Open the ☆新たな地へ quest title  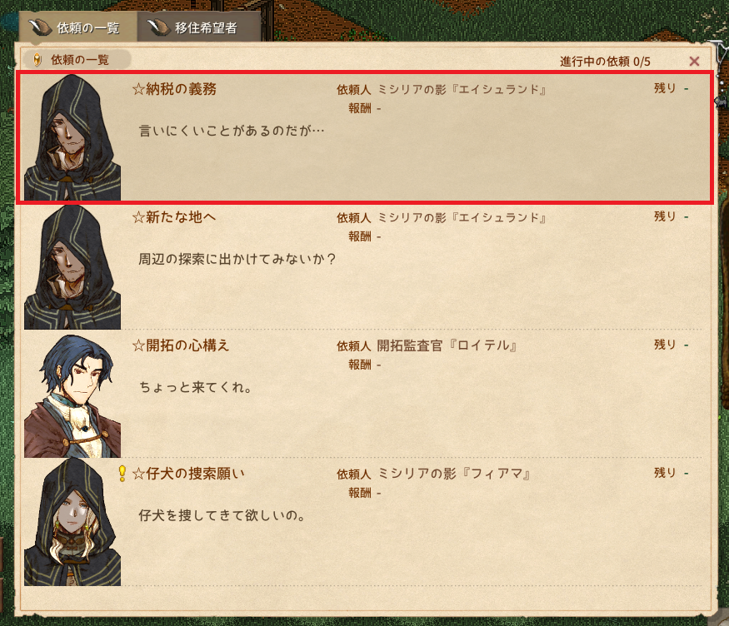tap(174, 217)
